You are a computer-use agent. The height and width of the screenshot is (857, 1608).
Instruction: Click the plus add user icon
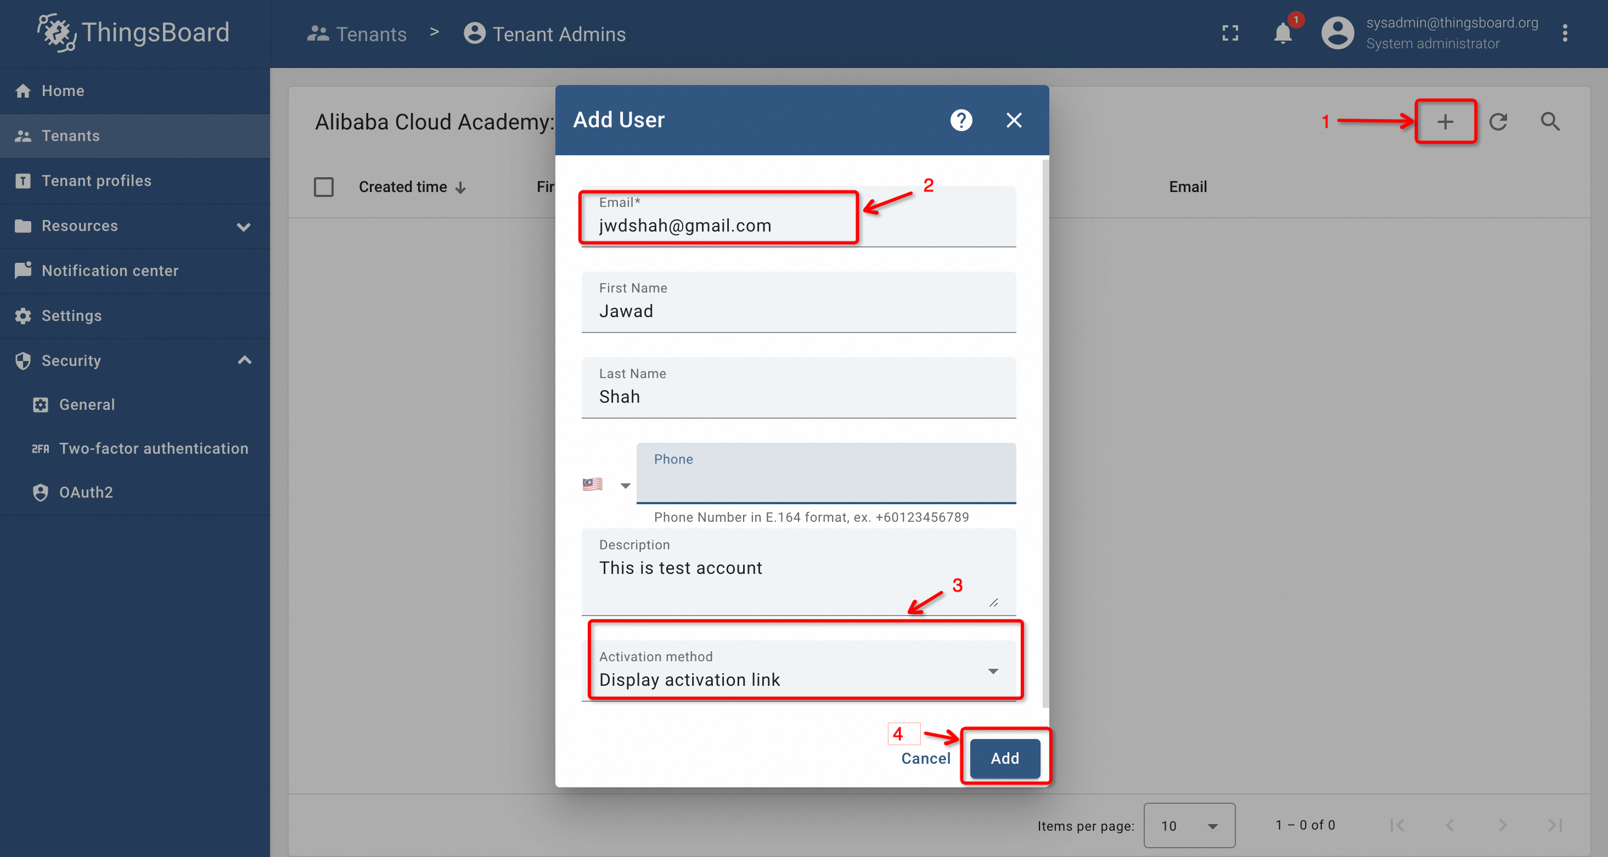pos(1444,121)
